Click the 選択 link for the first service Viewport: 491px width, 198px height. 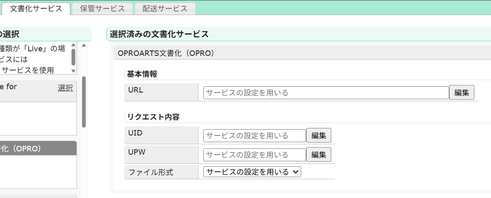[65, 88]
